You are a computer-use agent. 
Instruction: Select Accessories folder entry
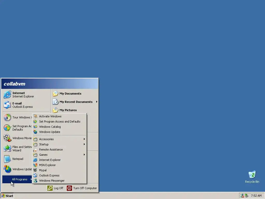coord(60,139)
